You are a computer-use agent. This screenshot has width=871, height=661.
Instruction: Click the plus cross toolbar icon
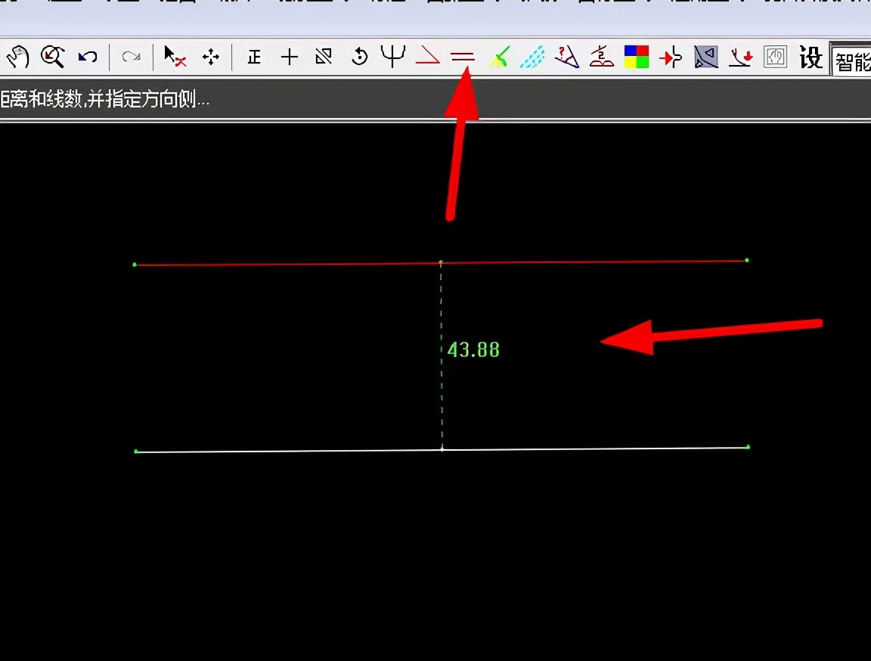point(290,57)
